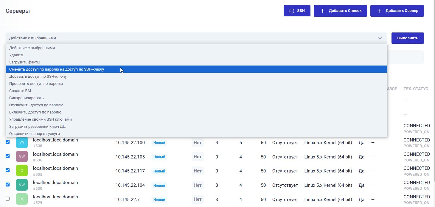Image resolution: width=435 pixels, height=207 pixels.
Task: Click the Нет badge in row 10.145.22.7
Action: 198,199
